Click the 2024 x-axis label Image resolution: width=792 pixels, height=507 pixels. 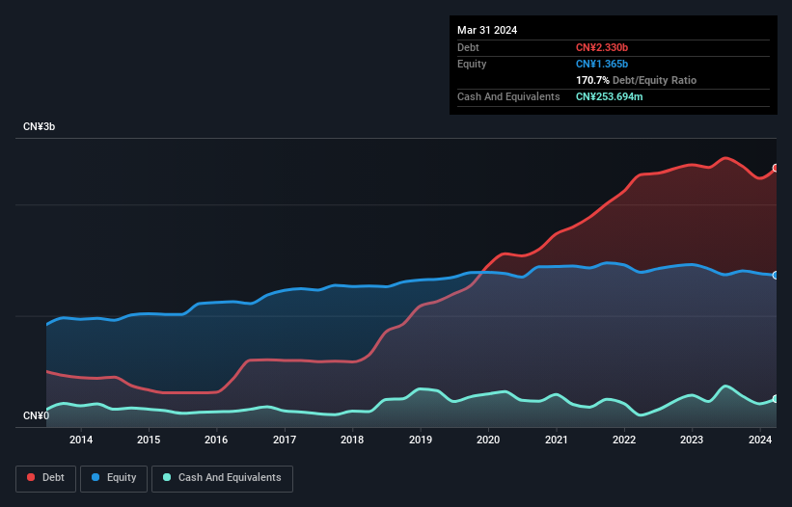(x=760, y=440)
